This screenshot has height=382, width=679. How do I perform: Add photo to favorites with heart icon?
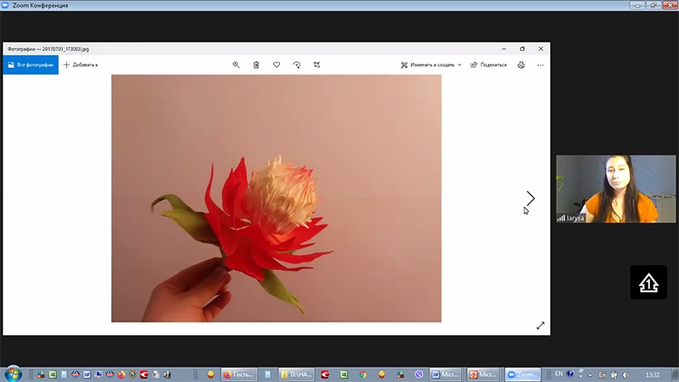click(x=277, y=65)
